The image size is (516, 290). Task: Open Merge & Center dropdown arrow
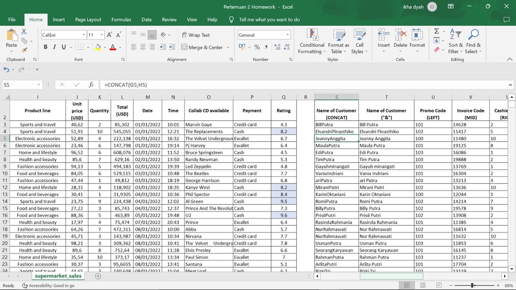pyautogui.click(x=228, y=47)
